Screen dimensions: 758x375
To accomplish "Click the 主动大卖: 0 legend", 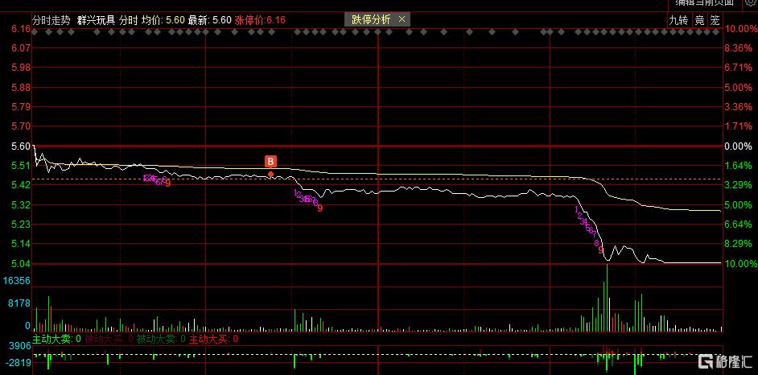I will point(56,340).
